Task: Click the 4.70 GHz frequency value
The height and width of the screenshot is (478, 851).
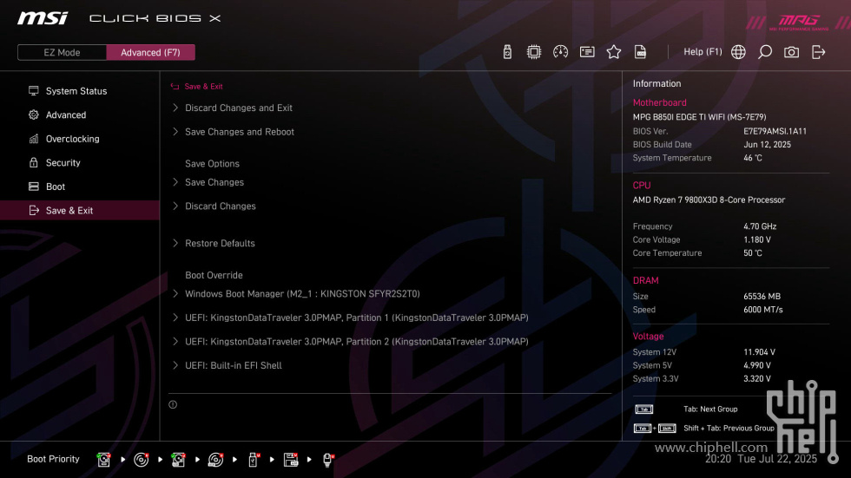Action: click(760, 226)
